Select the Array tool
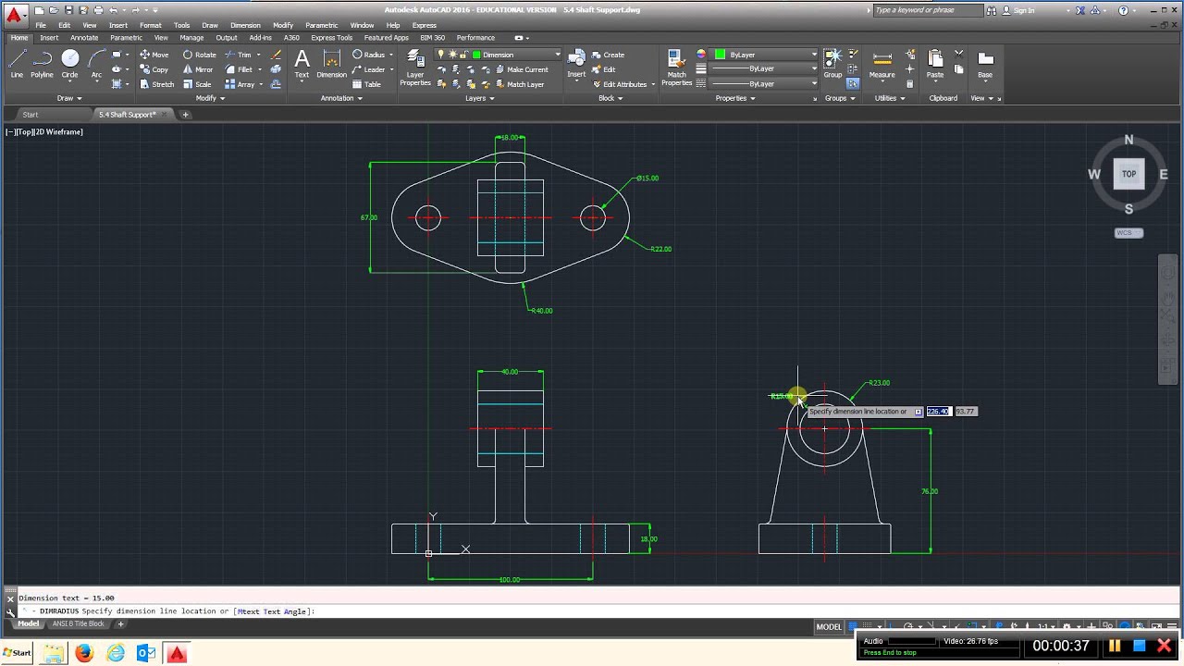The width and height of the screenshot is (1184, 666). (x=240, y=84)
